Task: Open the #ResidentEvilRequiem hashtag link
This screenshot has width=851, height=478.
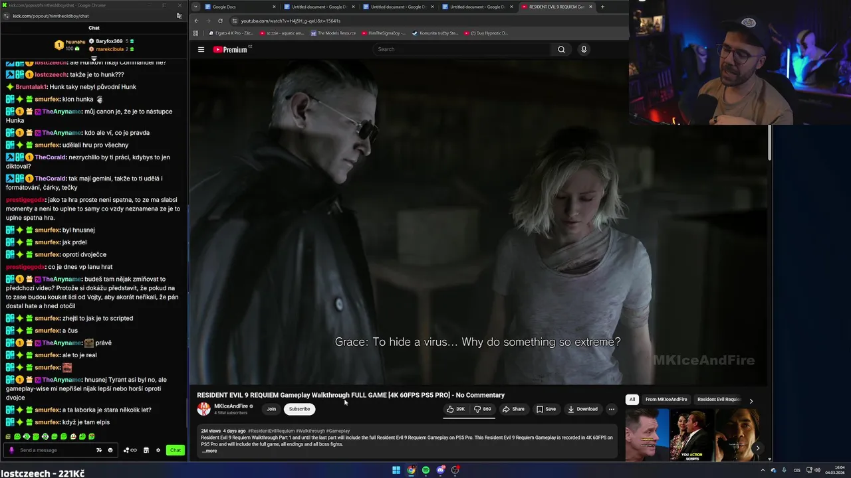Action: pyautogui.click(x=271, y=431)
